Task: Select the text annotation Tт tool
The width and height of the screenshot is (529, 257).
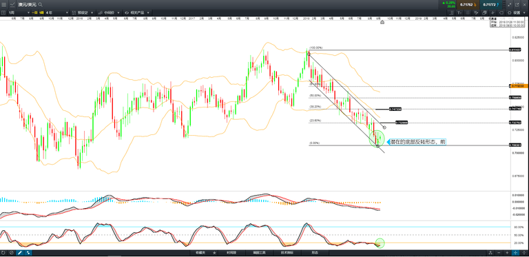Action: click(x=459, y=12)
